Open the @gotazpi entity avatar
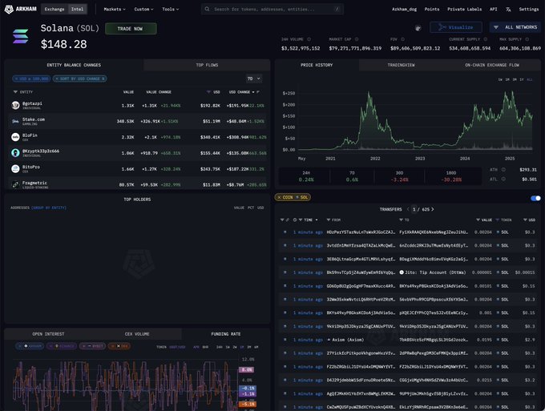Image resolution: width=545 pixels, height=411 pixels. click(15, 105)
